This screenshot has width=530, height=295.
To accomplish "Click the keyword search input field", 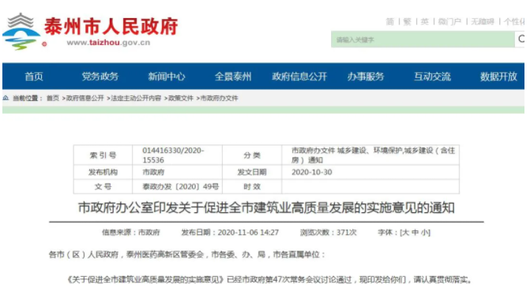I will tap(423, 39).
